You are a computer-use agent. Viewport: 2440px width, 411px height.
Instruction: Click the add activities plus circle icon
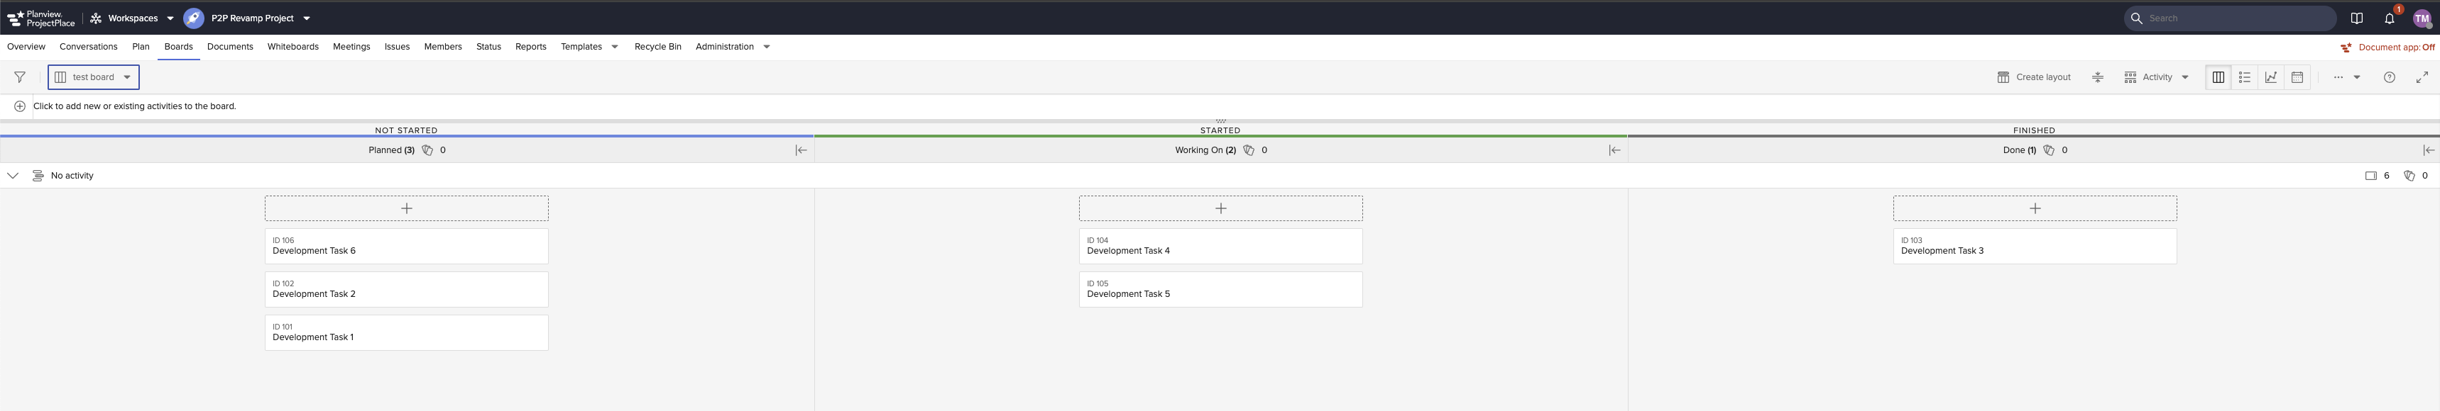pyautogui.click(x=20, y=106)
